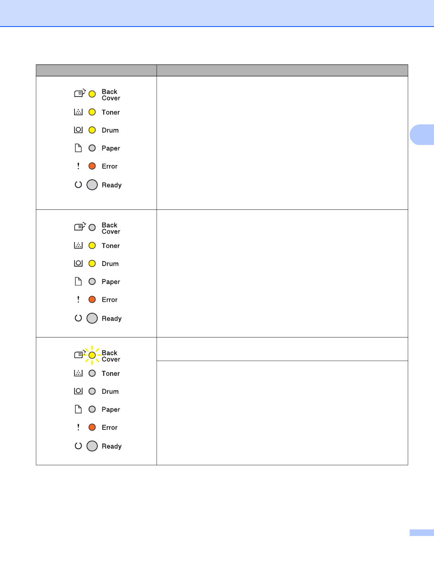
Task: Click the large Ready button in top diagram
Action: [x=92, y=185]
